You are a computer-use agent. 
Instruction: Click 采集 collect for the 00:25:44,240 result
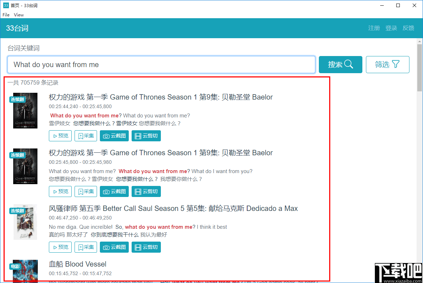86,136
